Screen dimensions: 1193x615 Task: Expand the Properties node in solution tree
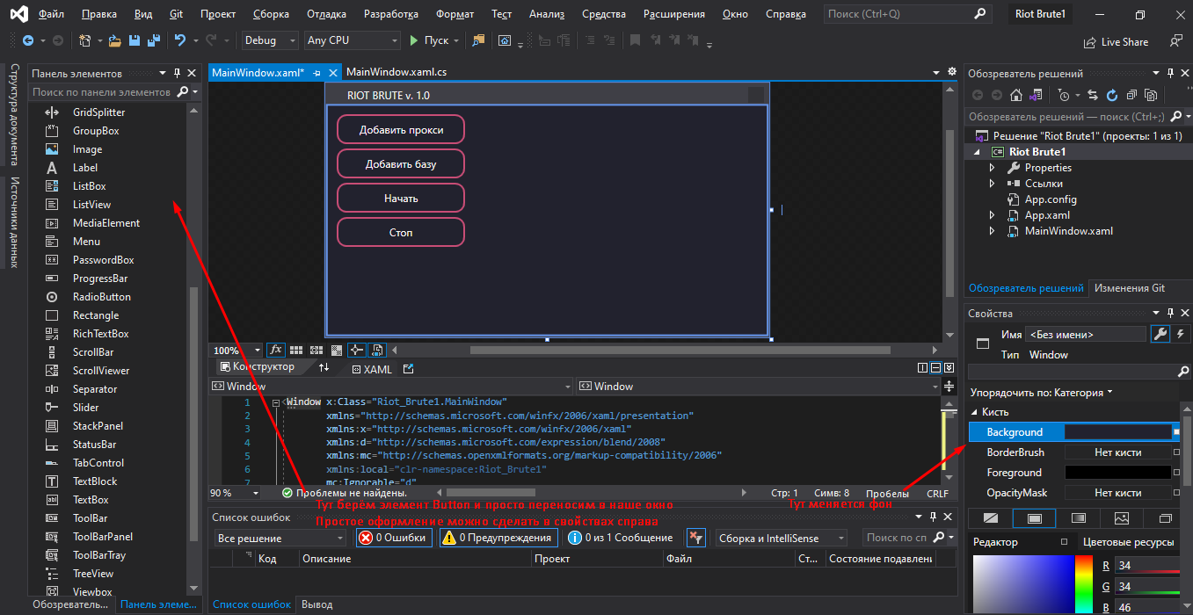point(993,168)
